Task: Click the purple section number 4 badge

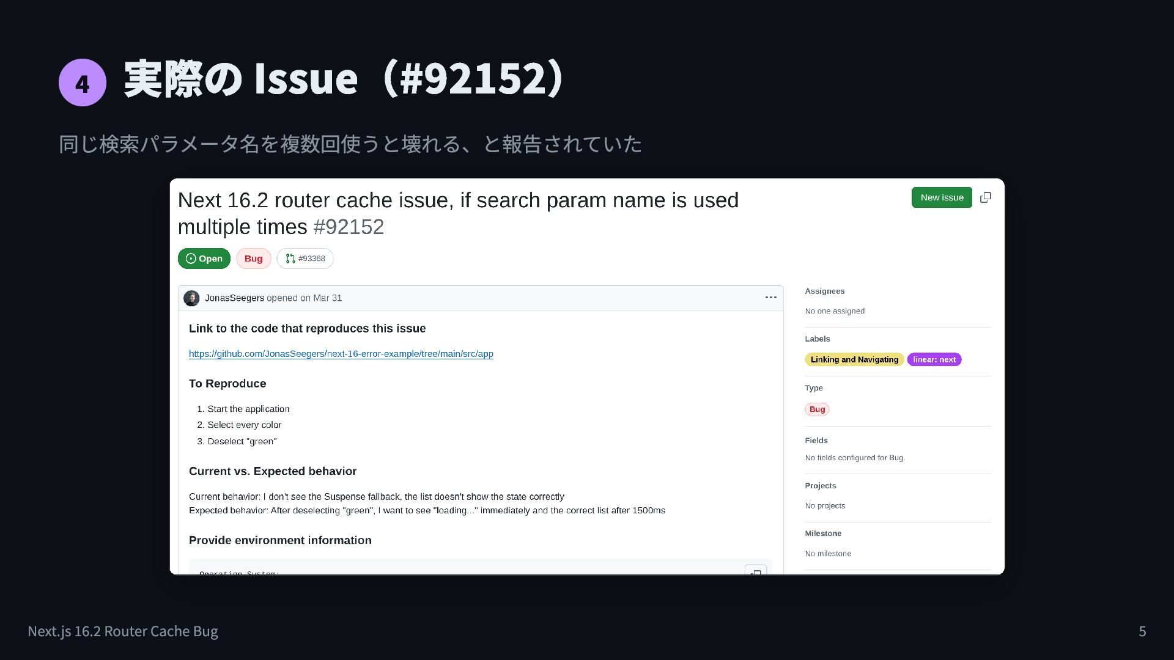Action: point(83,82)
